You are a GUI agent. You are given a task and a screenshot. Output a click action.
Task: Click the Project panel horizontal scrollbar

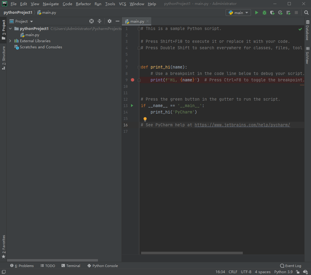coord(53,260)
